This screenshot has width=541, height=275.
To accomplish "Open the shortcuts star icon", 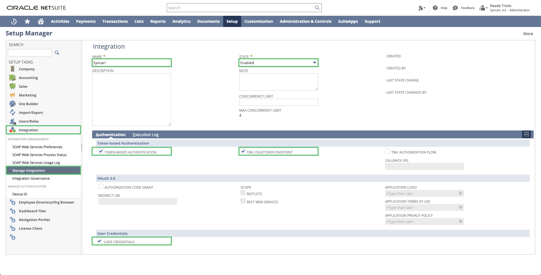I will tap(27, 21).
